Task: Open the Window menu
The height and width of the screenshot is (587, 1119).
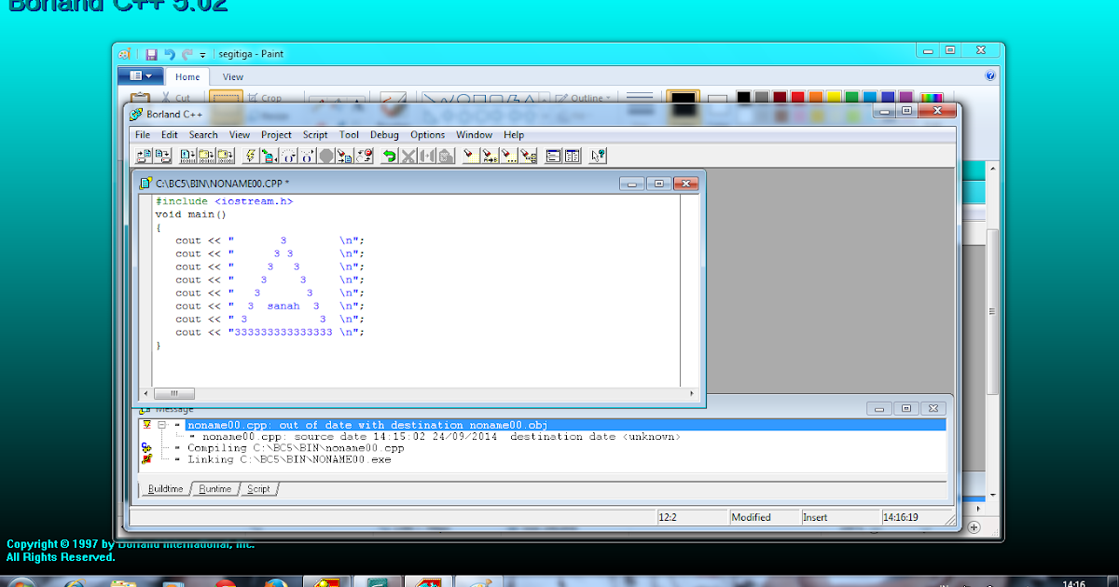Action: coord(475,134)
